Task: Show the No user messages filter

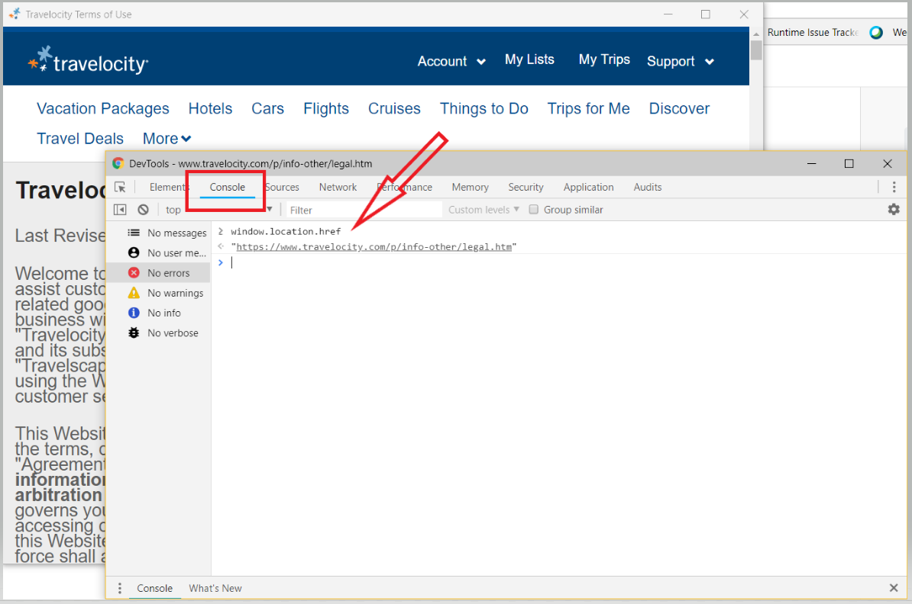Action: (159, 252)
